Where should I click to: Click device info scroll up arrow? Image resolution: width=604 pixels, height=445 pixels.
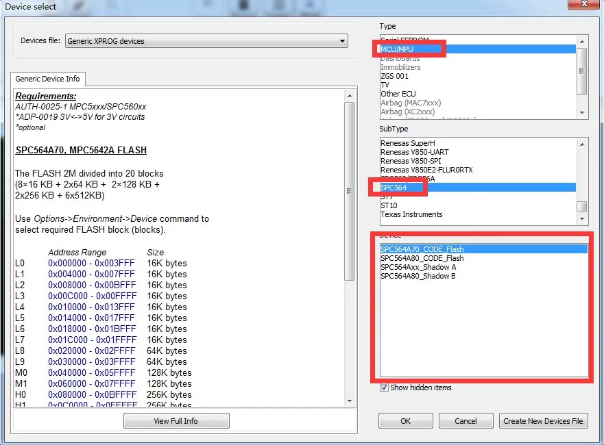pos(350,95)
